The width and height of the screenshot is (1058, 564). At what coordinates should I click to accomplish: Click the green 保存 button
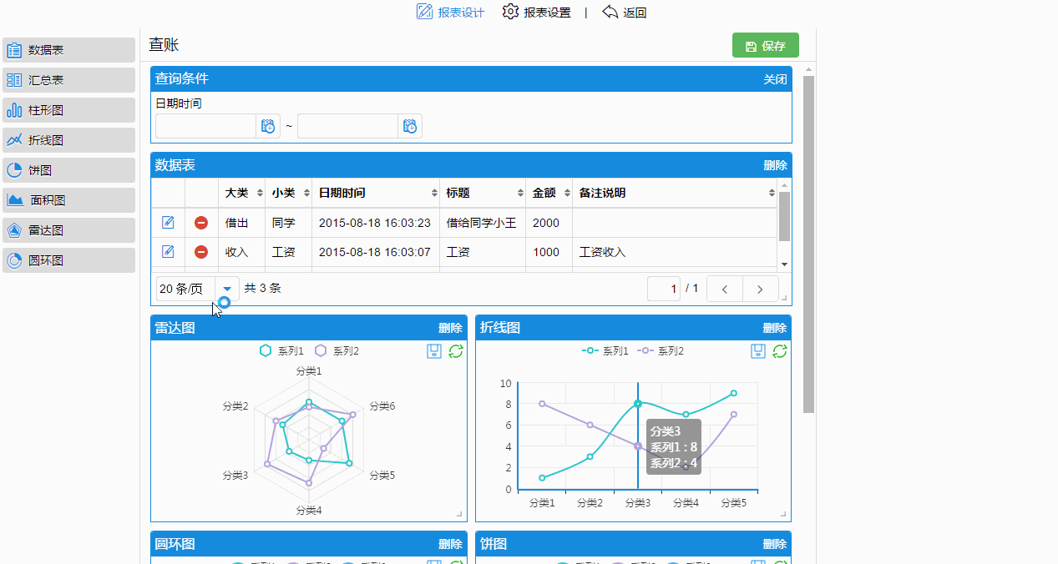tap(765, 46)
